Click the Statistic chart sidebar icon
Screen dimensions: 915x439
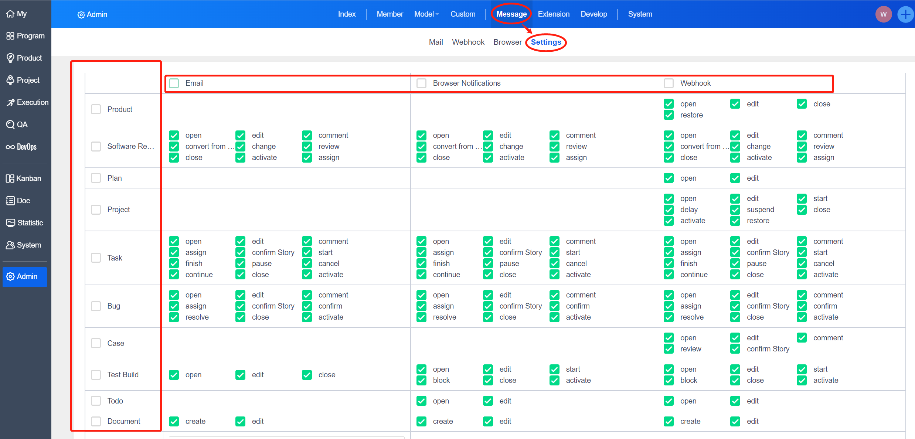point(10,223)
